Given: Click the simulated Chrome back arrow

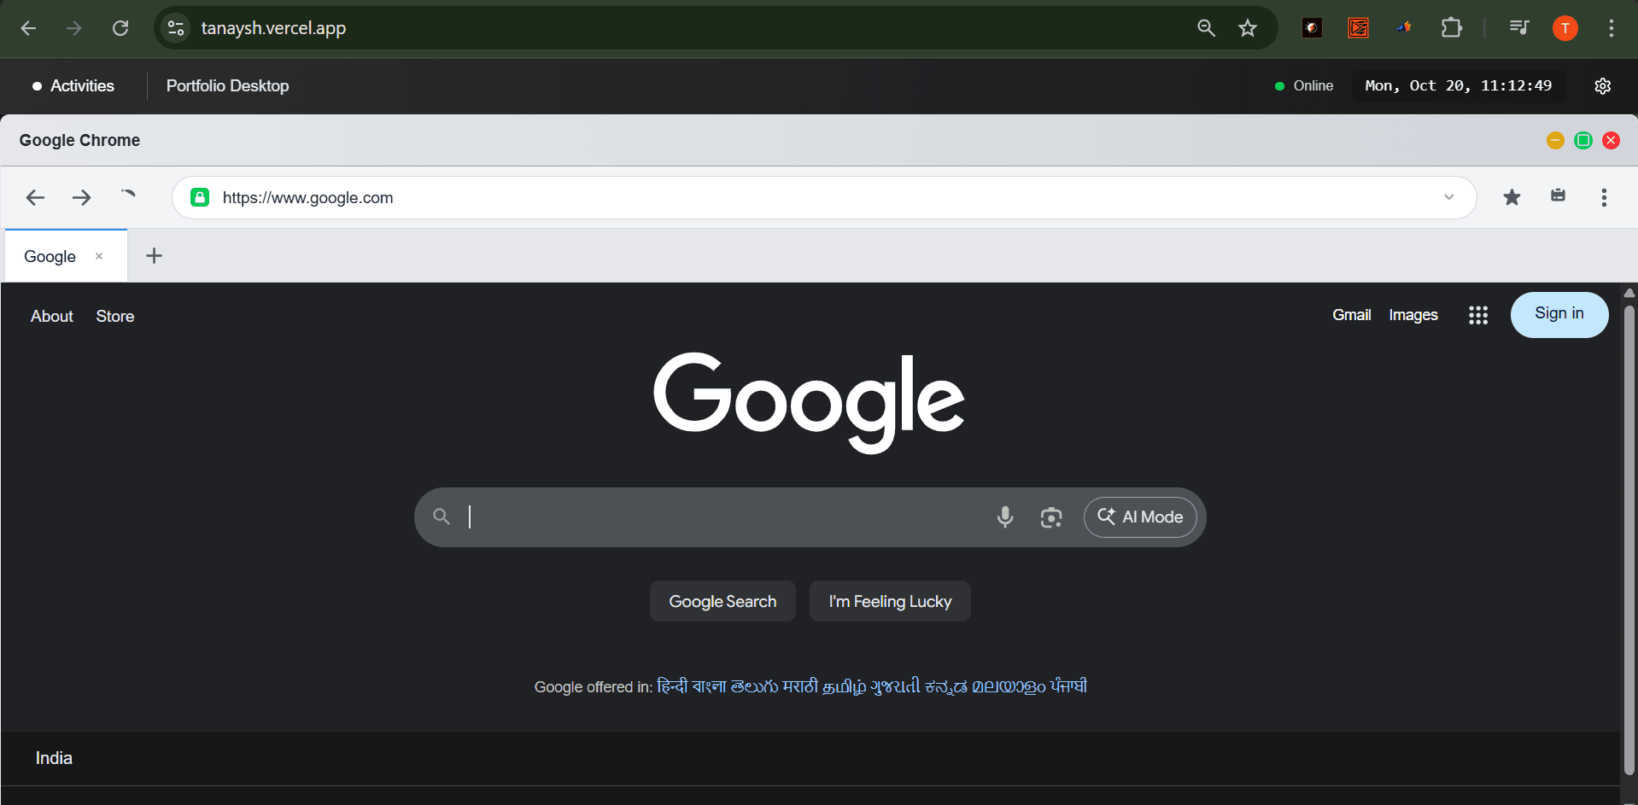Looking at the screenshot, I should [35, 198].
